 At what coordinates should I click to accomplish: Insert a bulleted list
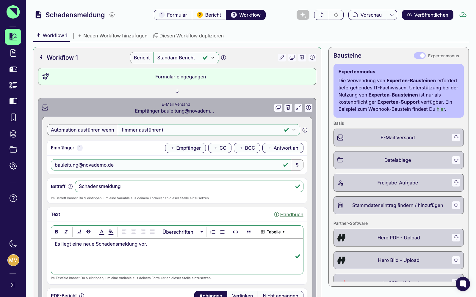coord(222,232)
